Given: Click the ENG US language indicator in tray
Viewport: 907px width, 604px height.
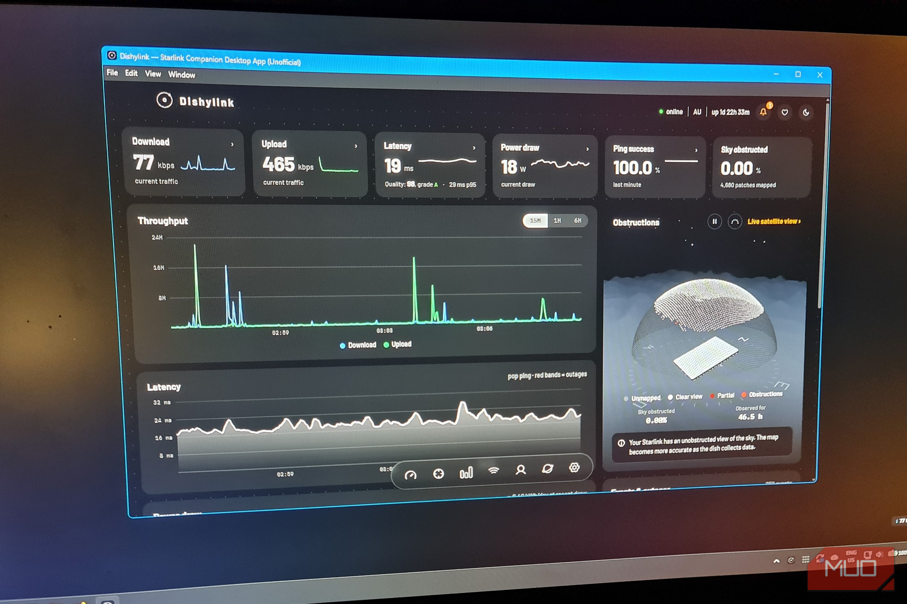Looking at the screenshot, I should pos(851,556).
